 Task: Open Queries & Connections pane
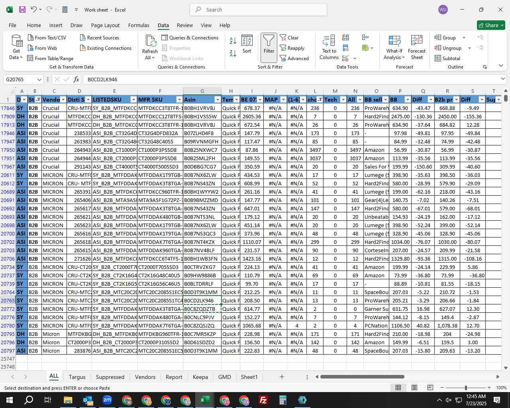click(x=190, y=38)
